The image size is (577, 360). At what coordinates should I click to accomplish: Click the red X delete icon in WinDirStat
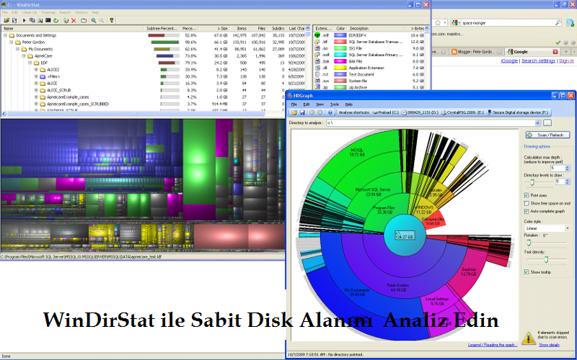coord(74,21)
